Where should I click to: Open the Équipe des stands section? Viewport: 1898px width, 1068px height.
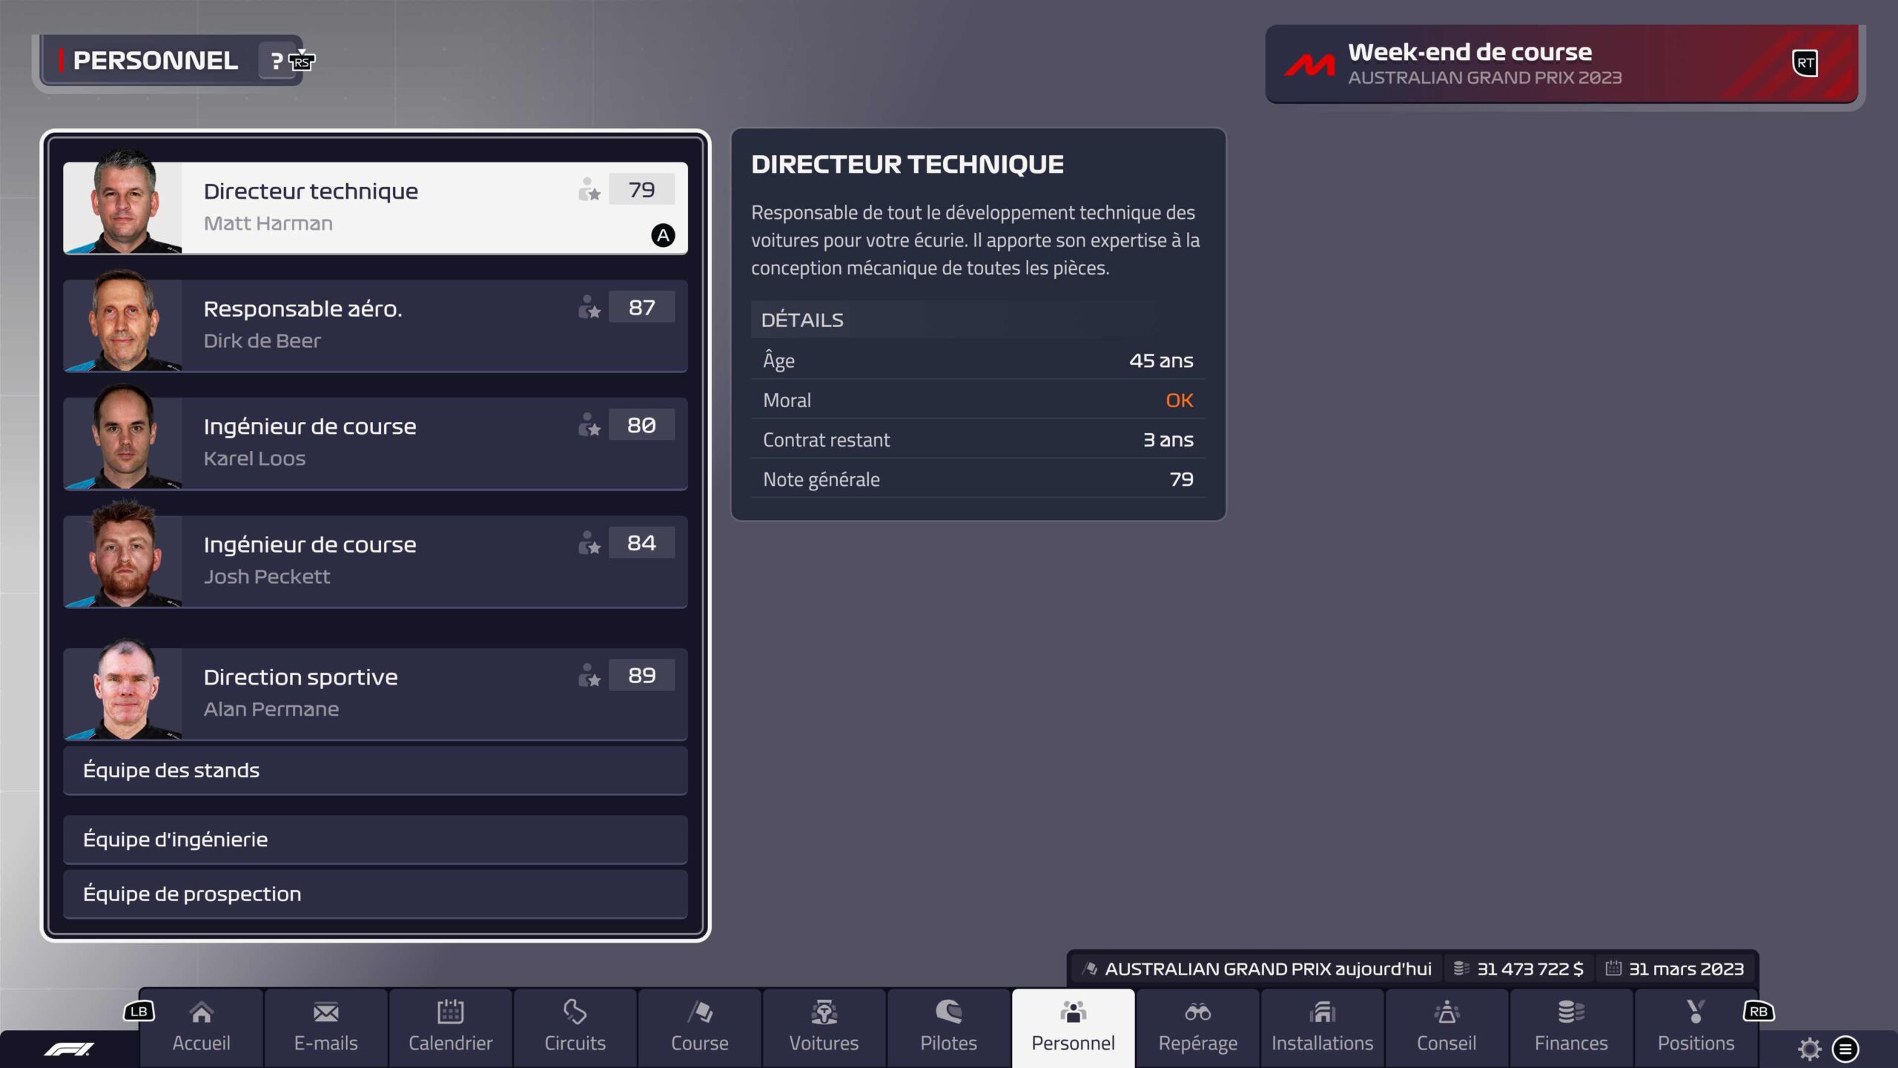[x=376, y=771]
